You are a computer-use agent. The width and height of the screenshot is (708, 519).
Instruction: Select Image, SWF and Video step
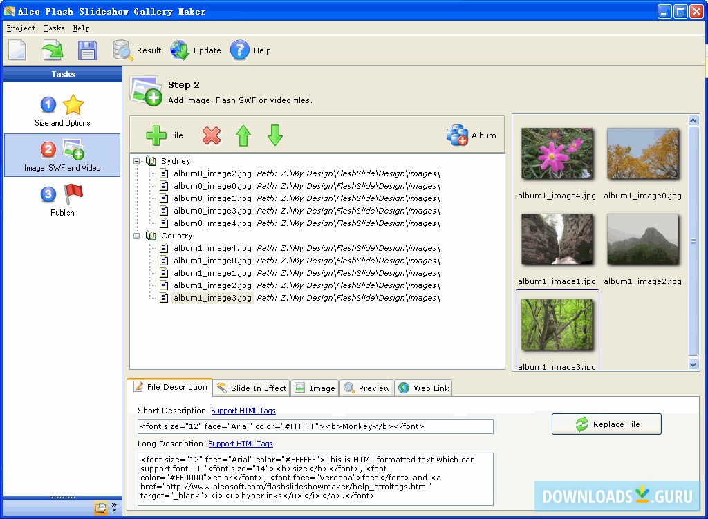(x=62, y=155)
